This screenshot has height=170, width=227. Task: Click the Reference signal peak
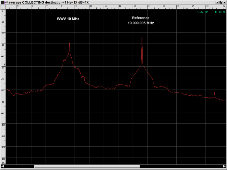point(142,35)
